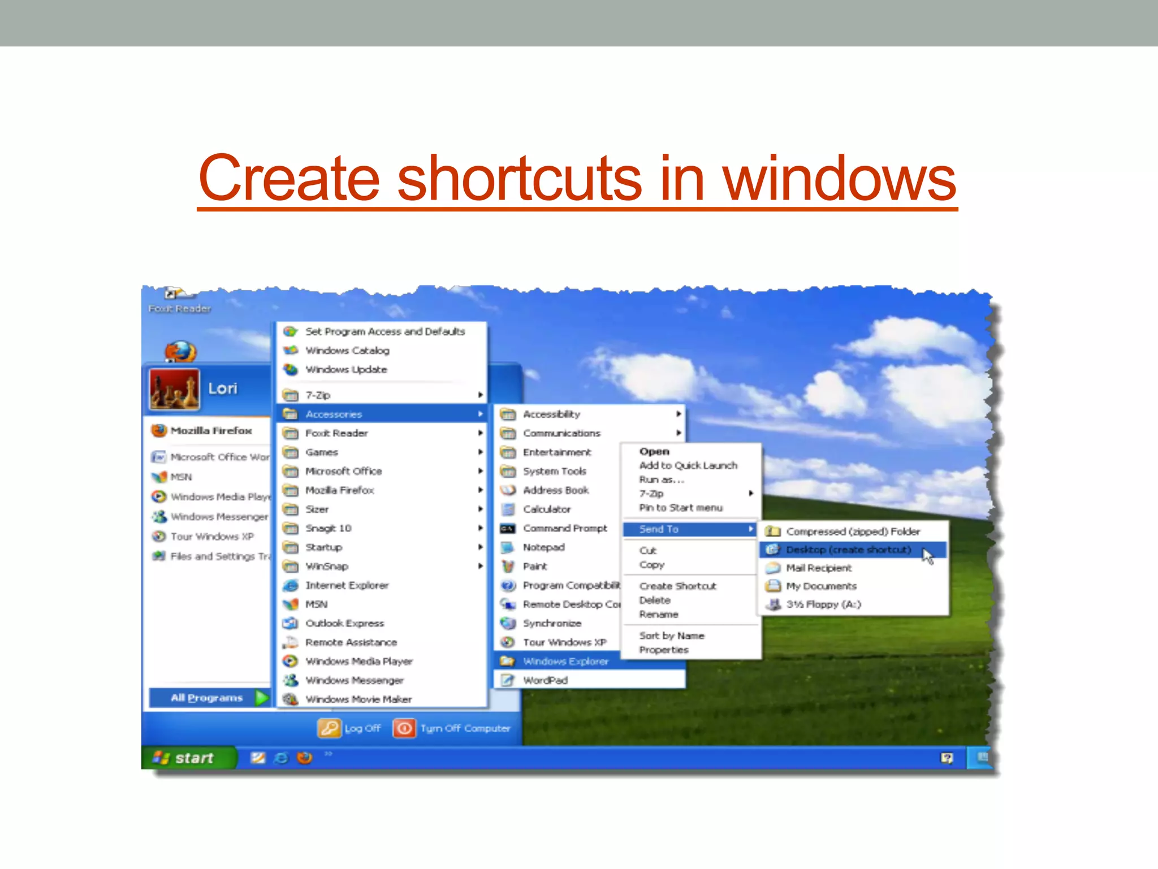Viewport: 1158px width, 869px height.
Task: Choose Create Shortcut in context menu
Action: pos(678,586)
